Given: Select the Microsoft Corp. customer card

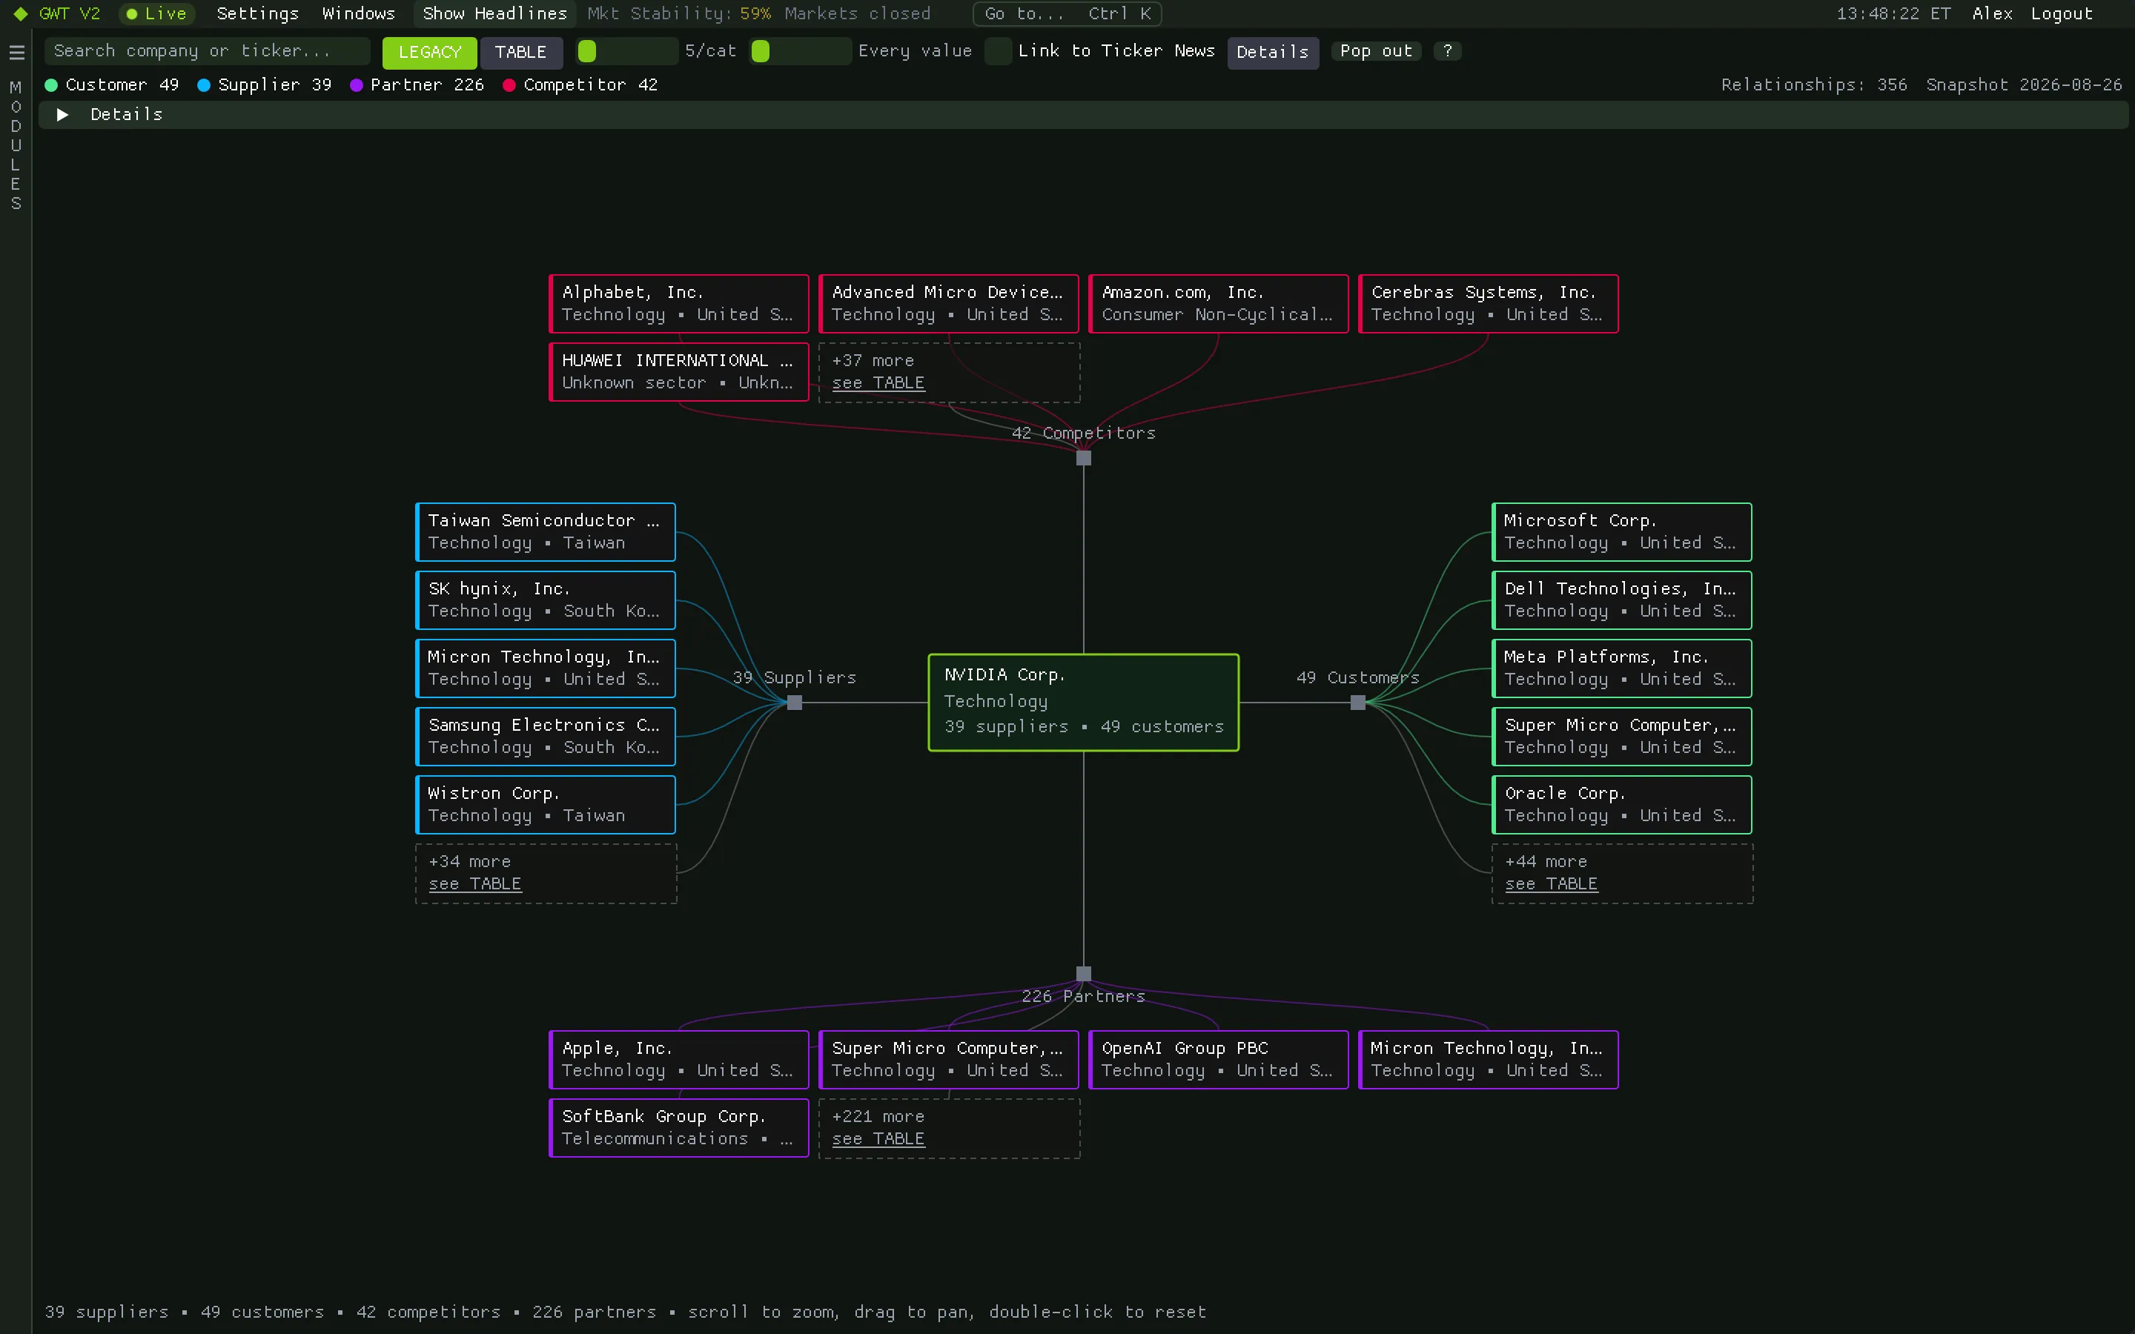Looking at the screenshot, I should tap(1621, 532).
